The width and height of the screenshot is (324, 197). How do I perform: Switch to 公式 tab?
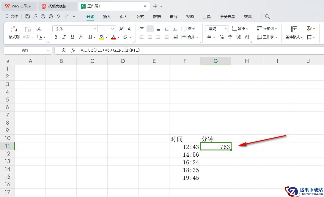coord(140,17)
